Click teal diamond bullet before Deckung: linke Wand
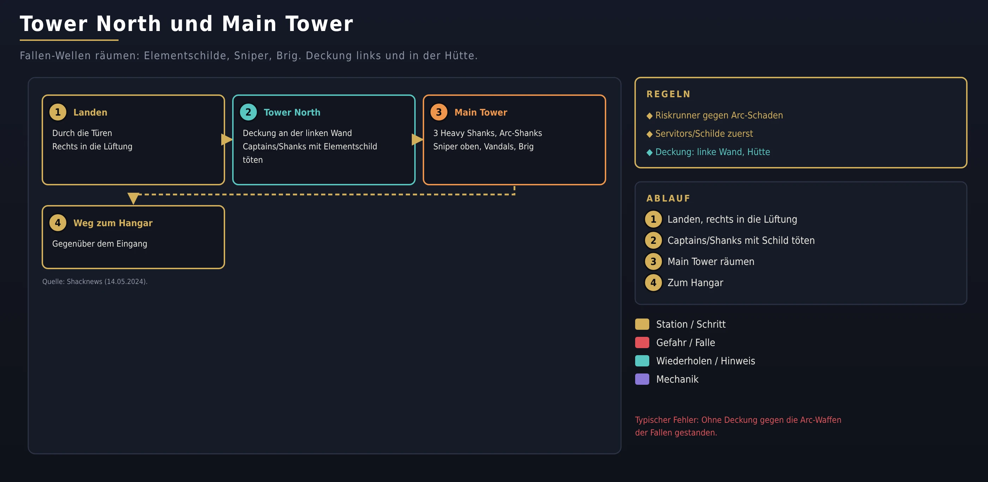Screen dimensions: 988x482 tap(649, 153)
